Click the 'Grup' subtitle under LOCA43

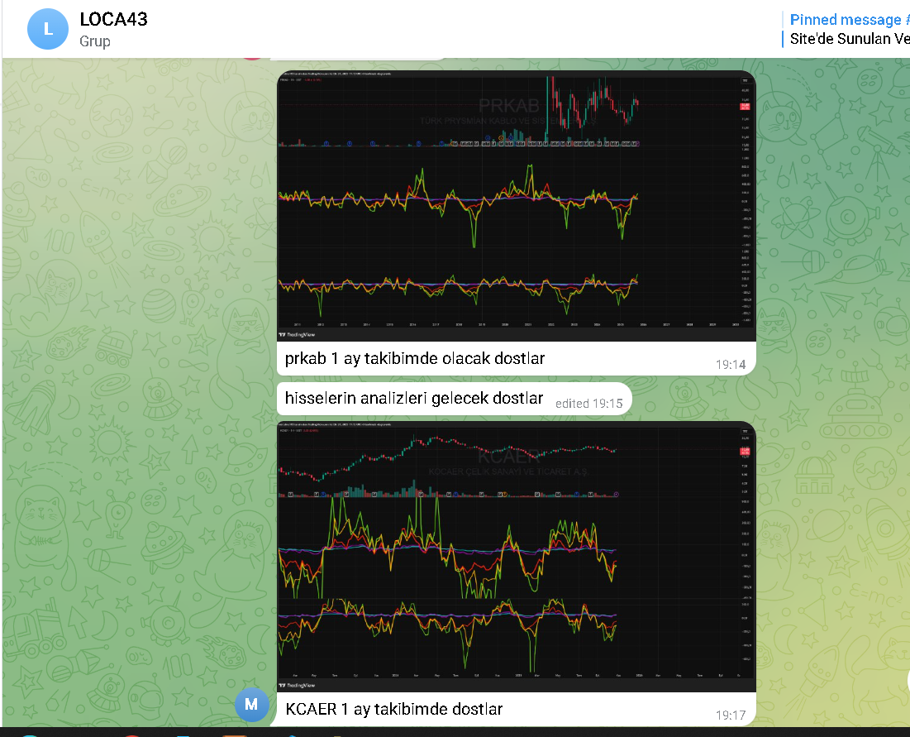(x=95, y=41)
